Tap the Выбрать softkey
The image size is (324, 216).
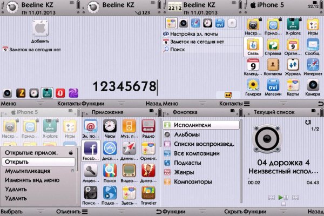[x=11, y=212]
